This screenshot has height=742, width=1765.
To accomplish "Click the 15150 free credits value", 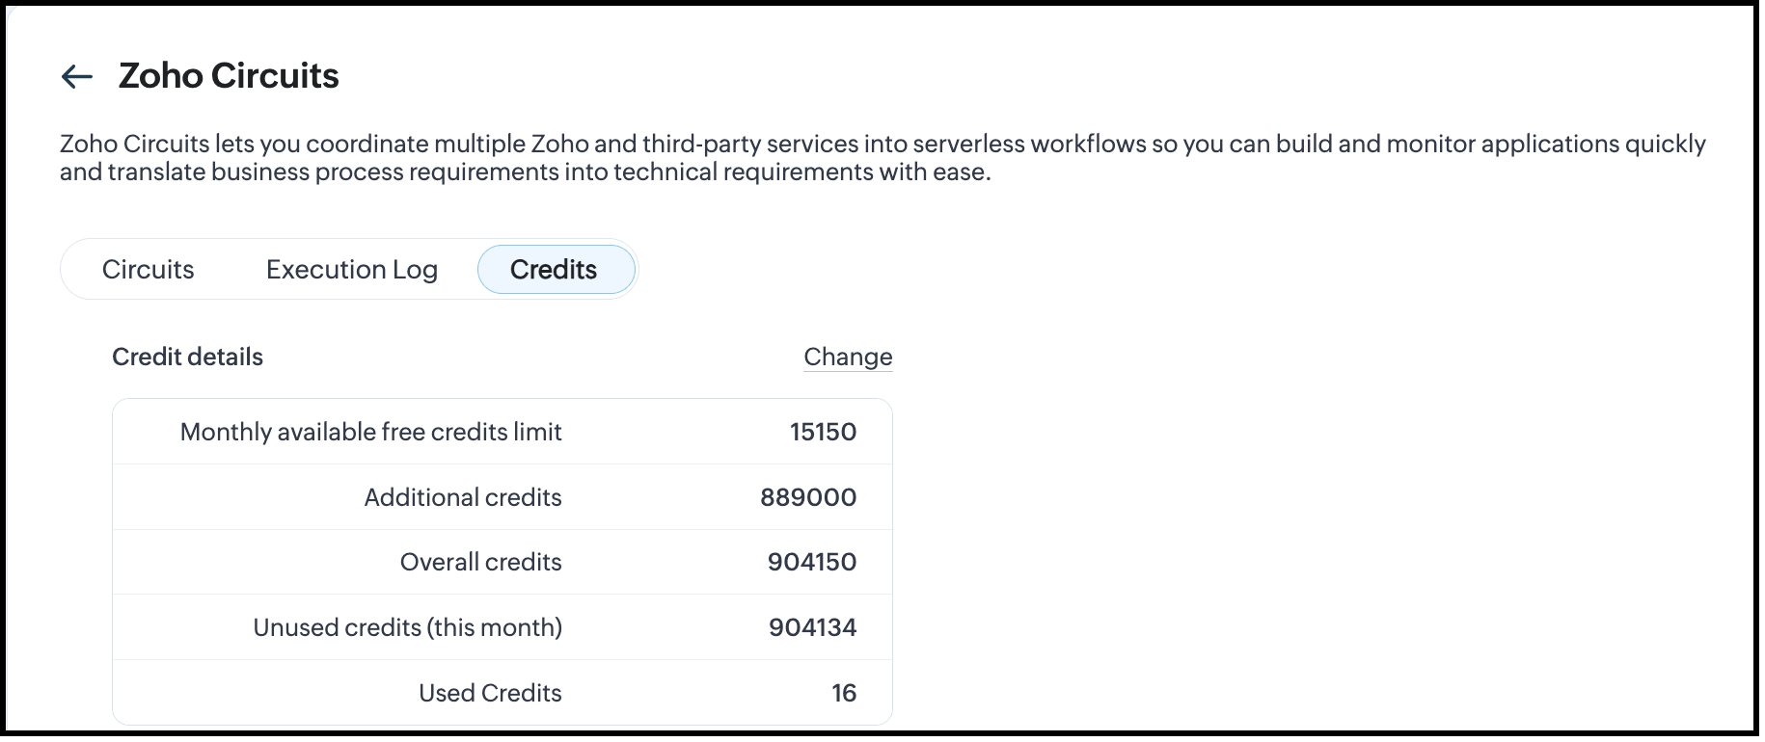I will tap(823, 432).
